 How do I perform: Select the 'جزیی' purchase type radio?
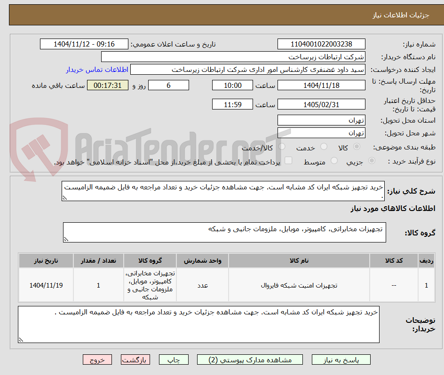[x=372, y=161]
